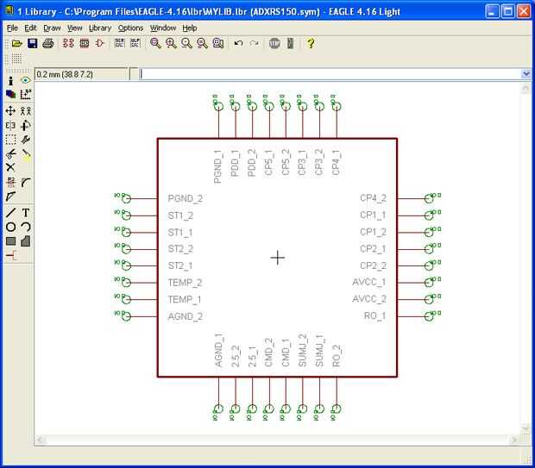This screenshot has width=535, height=468.
Task: Expand the command line history dropdown
Action: click(526, 74)
